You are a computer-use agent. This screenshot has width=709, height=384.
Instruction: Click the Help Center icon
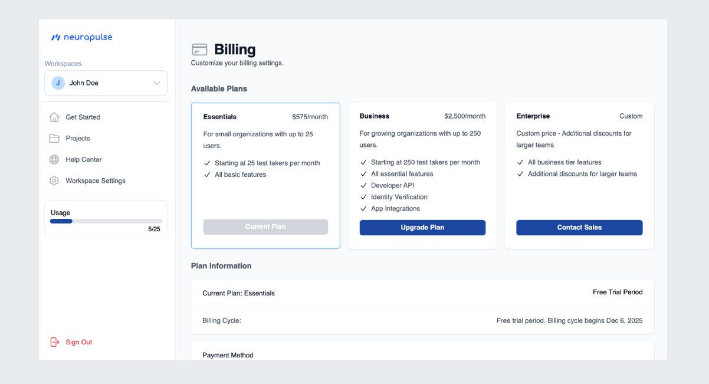pyautogui.click(x=54, y=159)
